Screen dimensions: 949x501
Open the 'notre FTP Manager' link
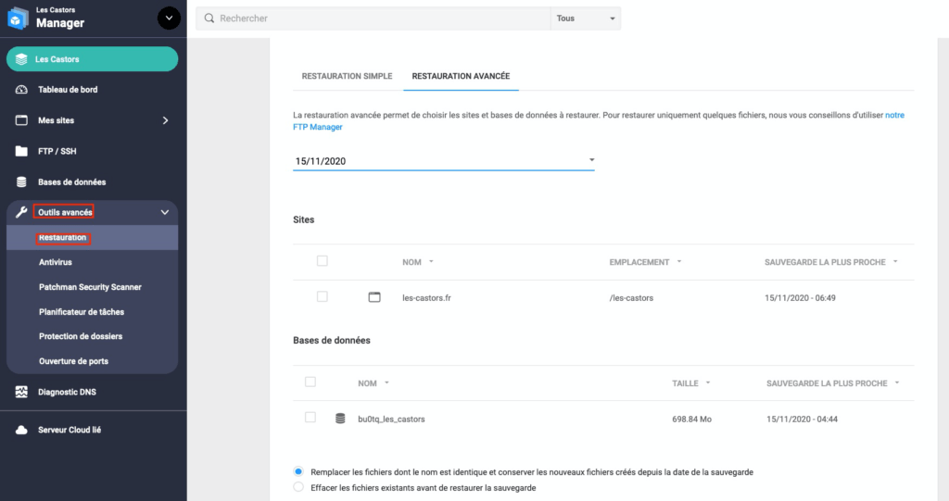click(318, 127)
